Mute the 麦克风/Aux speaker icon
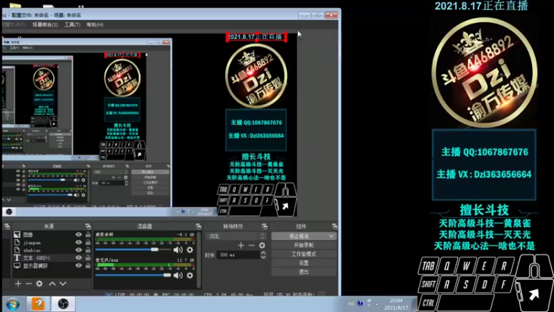Screen dimensions: 554x312 pos(178,275)
